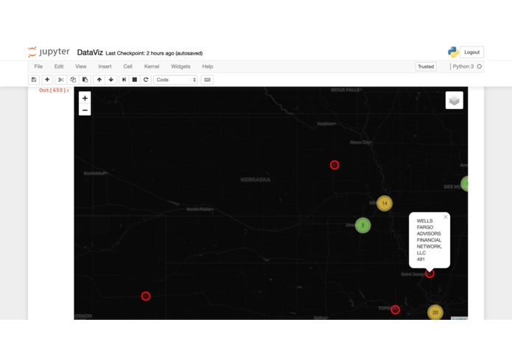Click the Python 3 kernel indicator circle

480,66
